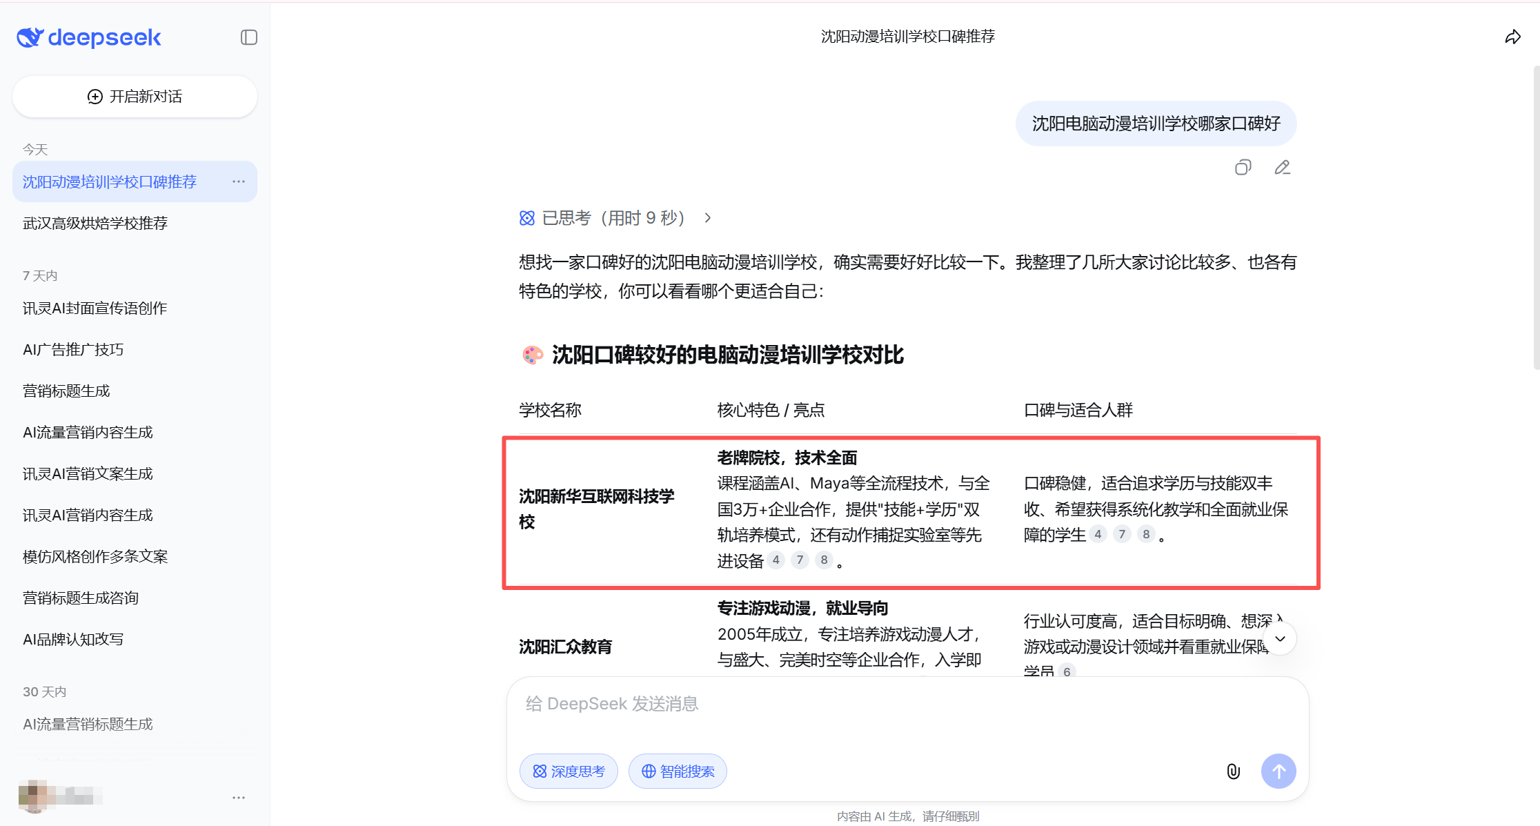Toggle 智能搜索 smart search mode
This screenshot has width=1540, height=826.
(678, 771)
